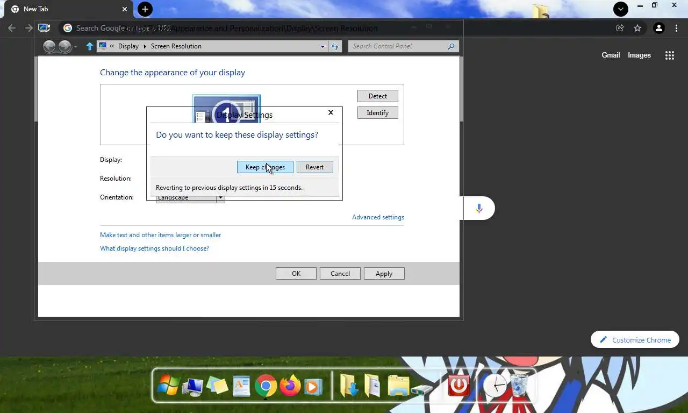
Task: Open Gmail link on the Google page
Action: [611, 55]
